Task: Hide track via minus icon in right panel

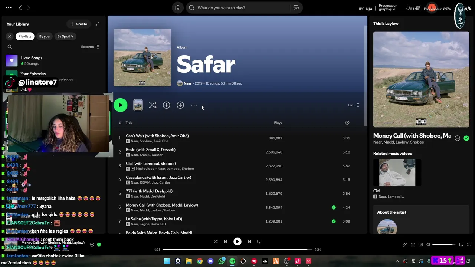Action: [457, 138]
